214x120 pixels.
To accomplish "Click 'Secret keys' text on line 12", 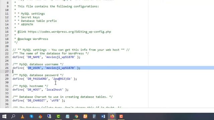I will pos(30,17).
